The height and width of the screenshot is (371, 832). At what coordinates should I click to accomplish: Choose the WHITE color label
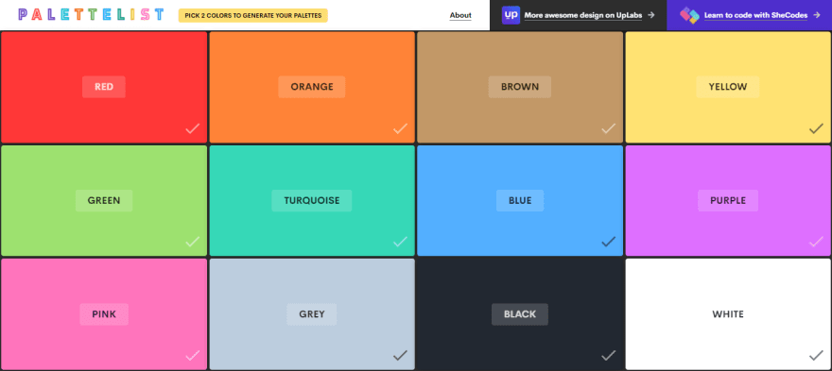tap(728, 314)
